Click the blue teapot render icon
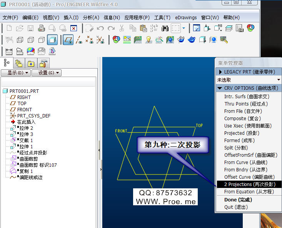 tap(192, 40)
